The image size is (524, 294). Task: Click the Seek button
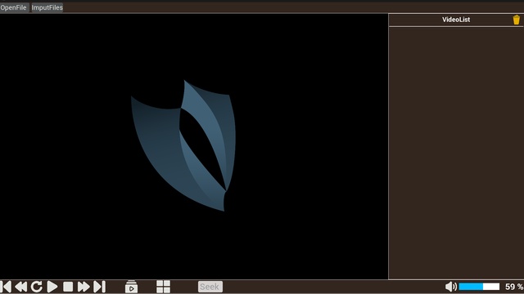[210, 287]
